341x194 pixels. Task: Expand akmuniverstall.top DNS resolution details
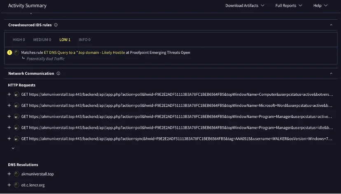click(x=9, y=174)
